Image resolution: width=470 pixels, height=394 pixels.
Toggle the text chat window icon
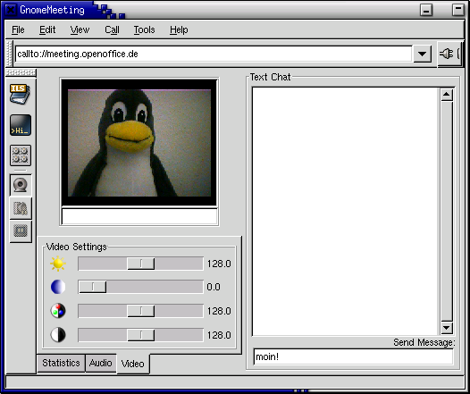point(21,125)
